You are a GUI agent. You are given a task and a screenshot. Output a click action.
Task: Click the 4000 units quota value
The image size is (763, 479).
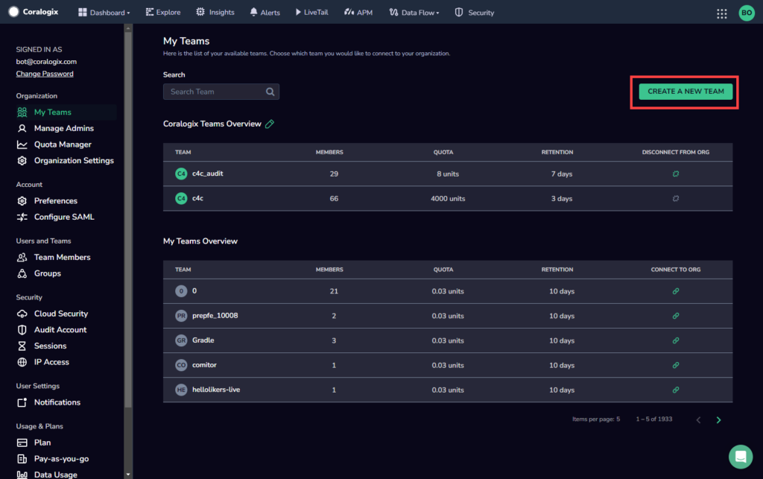pyautogui.click(x=448, y=198)
